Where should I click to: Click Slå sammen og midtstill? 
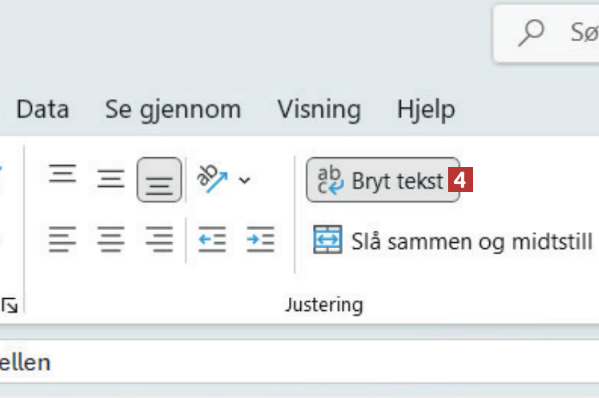453,241
